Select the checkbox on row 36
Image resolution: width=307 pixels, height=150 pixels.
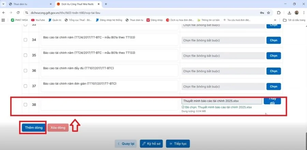(26, 71)
